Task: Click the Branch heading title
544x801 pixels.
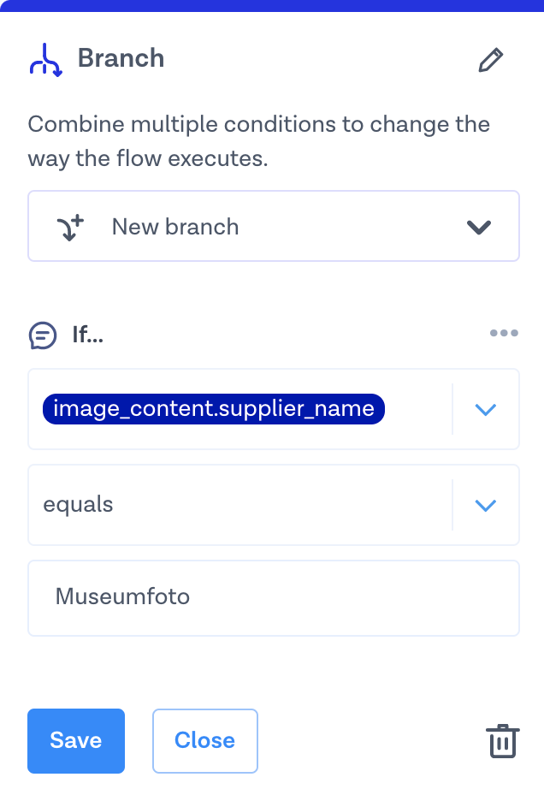Action: click(x=121, y=59)
